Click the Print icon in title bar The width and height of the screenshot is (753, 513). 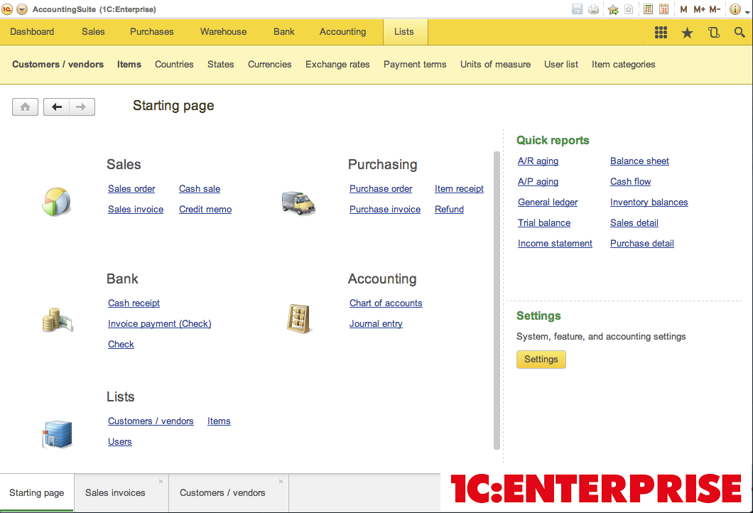tap(594, 9)
